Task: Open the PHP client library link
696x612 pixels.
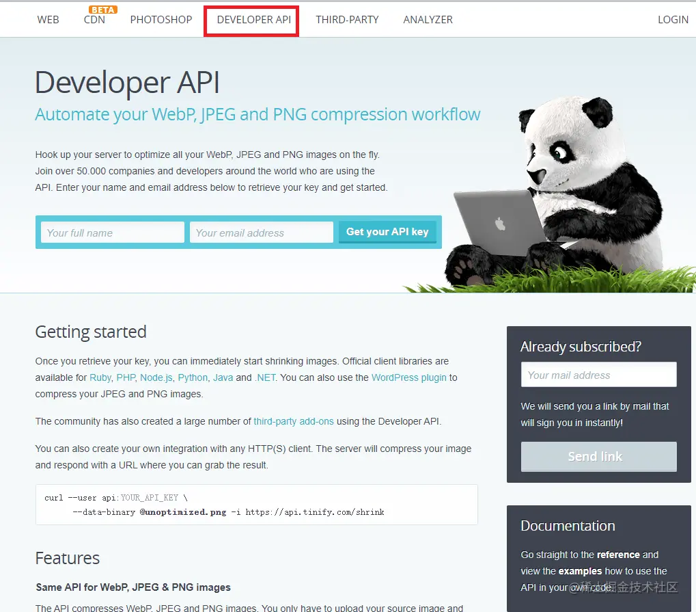Action: click(x=126, y=377)
